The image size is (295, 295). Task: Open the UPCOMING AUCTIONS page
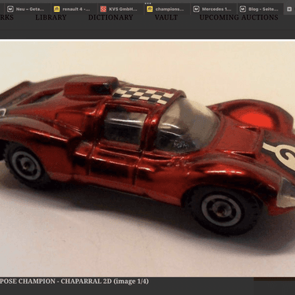(x=238, y=17)
